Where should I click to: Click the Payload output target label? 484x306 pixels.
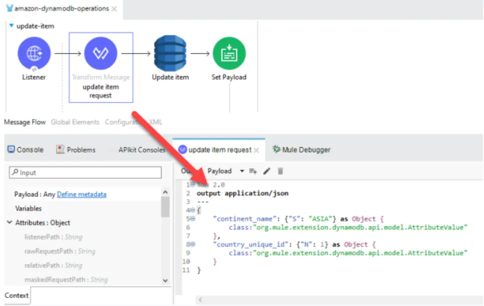tap(220, 171)
